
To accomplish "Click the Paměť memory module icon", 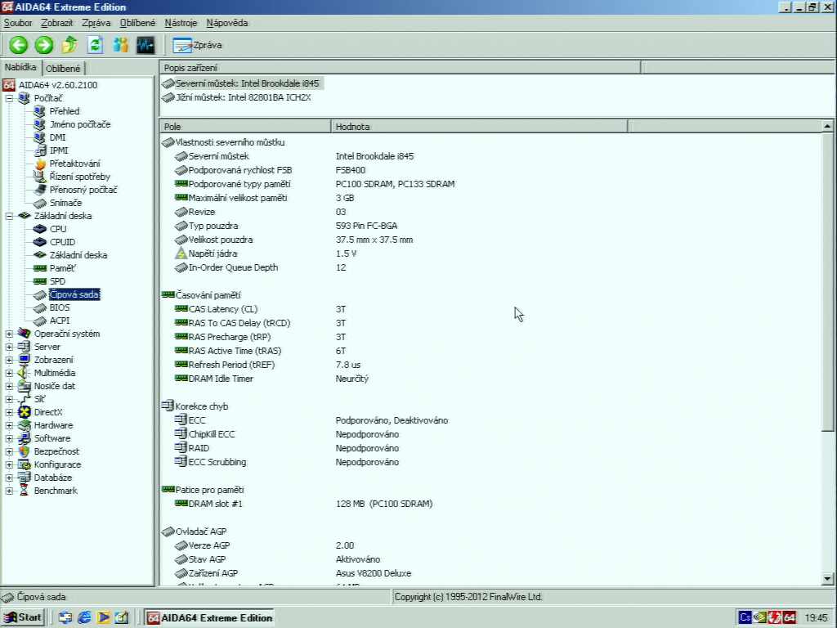I will tap(40, 268).
